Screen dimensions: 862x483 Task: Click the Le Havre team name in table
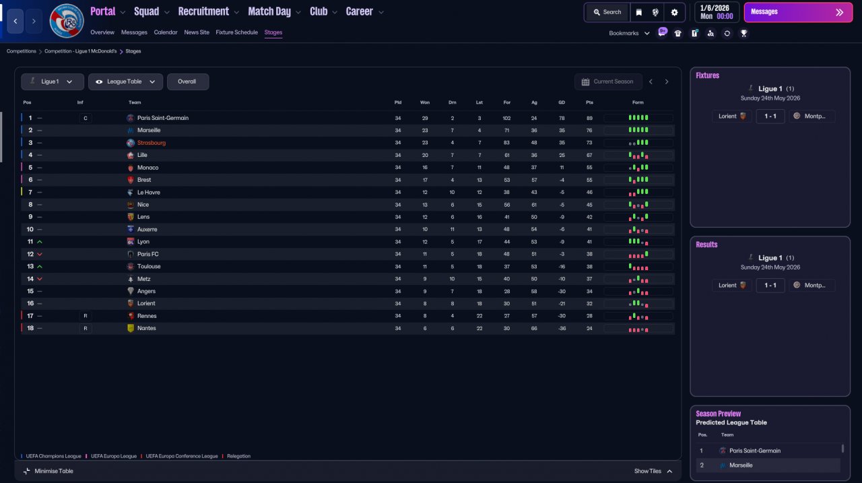click(149, 193)
